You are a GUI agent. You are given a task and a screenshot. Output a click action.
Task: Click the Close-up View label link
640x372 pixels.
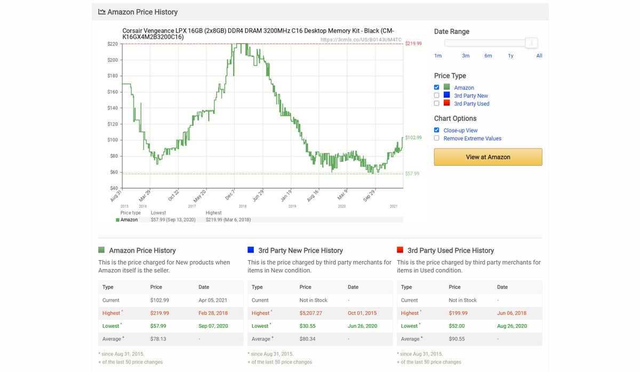pyautogui.click(x=461, y=131)
